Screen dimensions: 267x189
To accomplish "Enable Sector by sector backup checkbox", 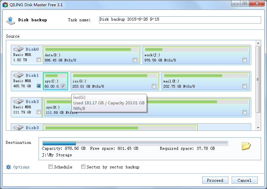I will coord(83,167).
